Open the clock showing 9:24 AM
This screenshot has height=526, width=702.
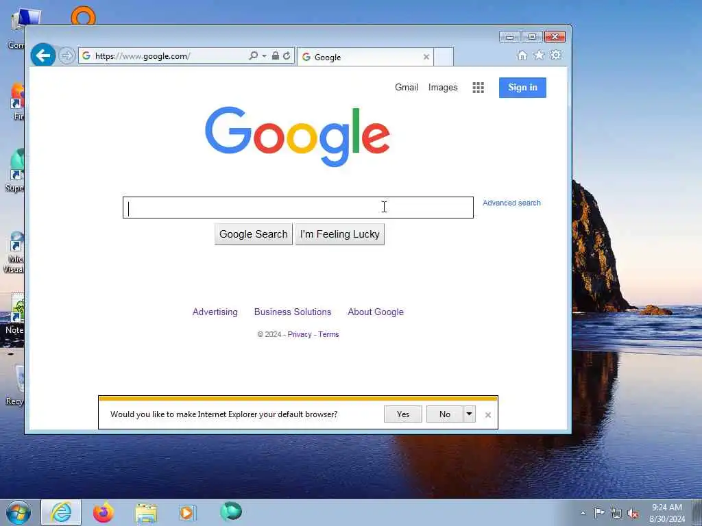(667, 513)
